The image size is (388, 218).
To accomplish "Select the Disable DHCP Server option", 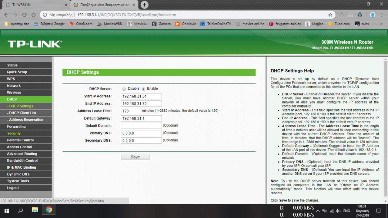I will [x=124, y=89].
